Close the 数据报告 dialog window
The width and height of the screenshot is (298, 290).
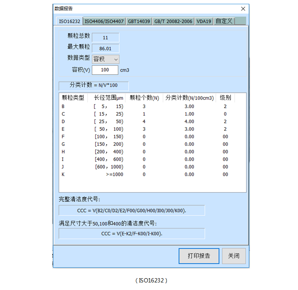(x=243, y=8)
